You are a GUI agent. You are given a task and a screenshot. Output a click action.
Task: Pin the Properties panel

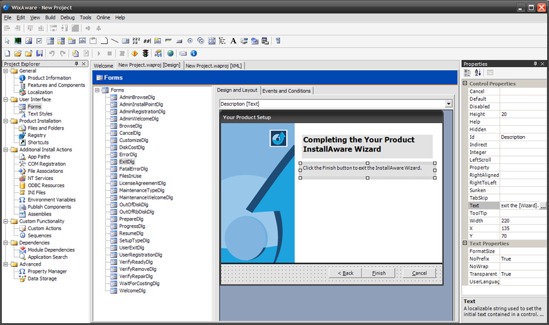coord(535,64)
